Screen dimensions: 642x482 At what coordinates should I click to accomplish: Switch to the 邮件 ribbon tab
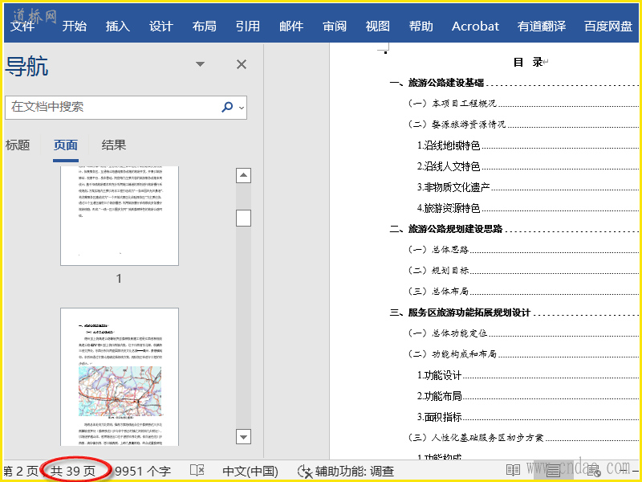coord(291,27)
